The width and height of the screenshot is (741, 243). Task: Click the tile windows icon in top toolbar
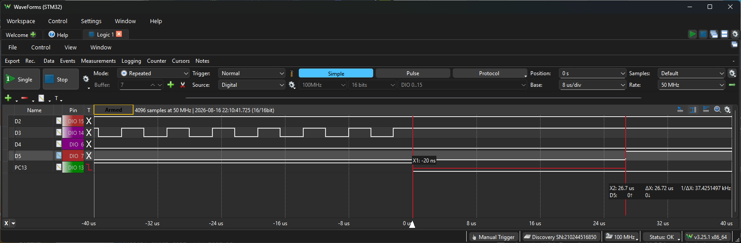tap(725, 34)
